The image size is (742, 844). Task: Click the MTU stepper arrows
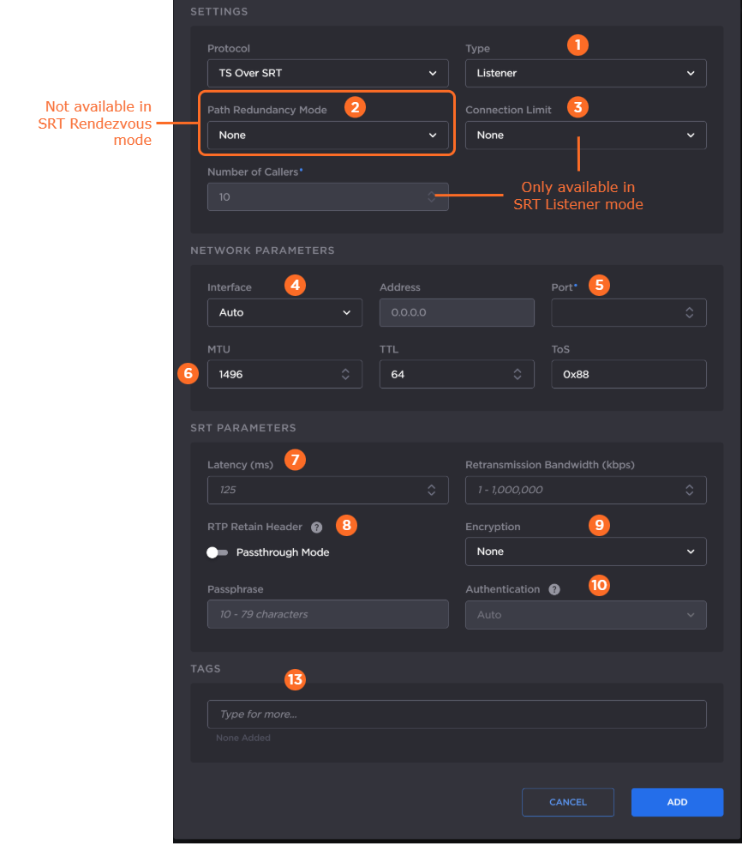pyautogui.click(x=345, y=374)
